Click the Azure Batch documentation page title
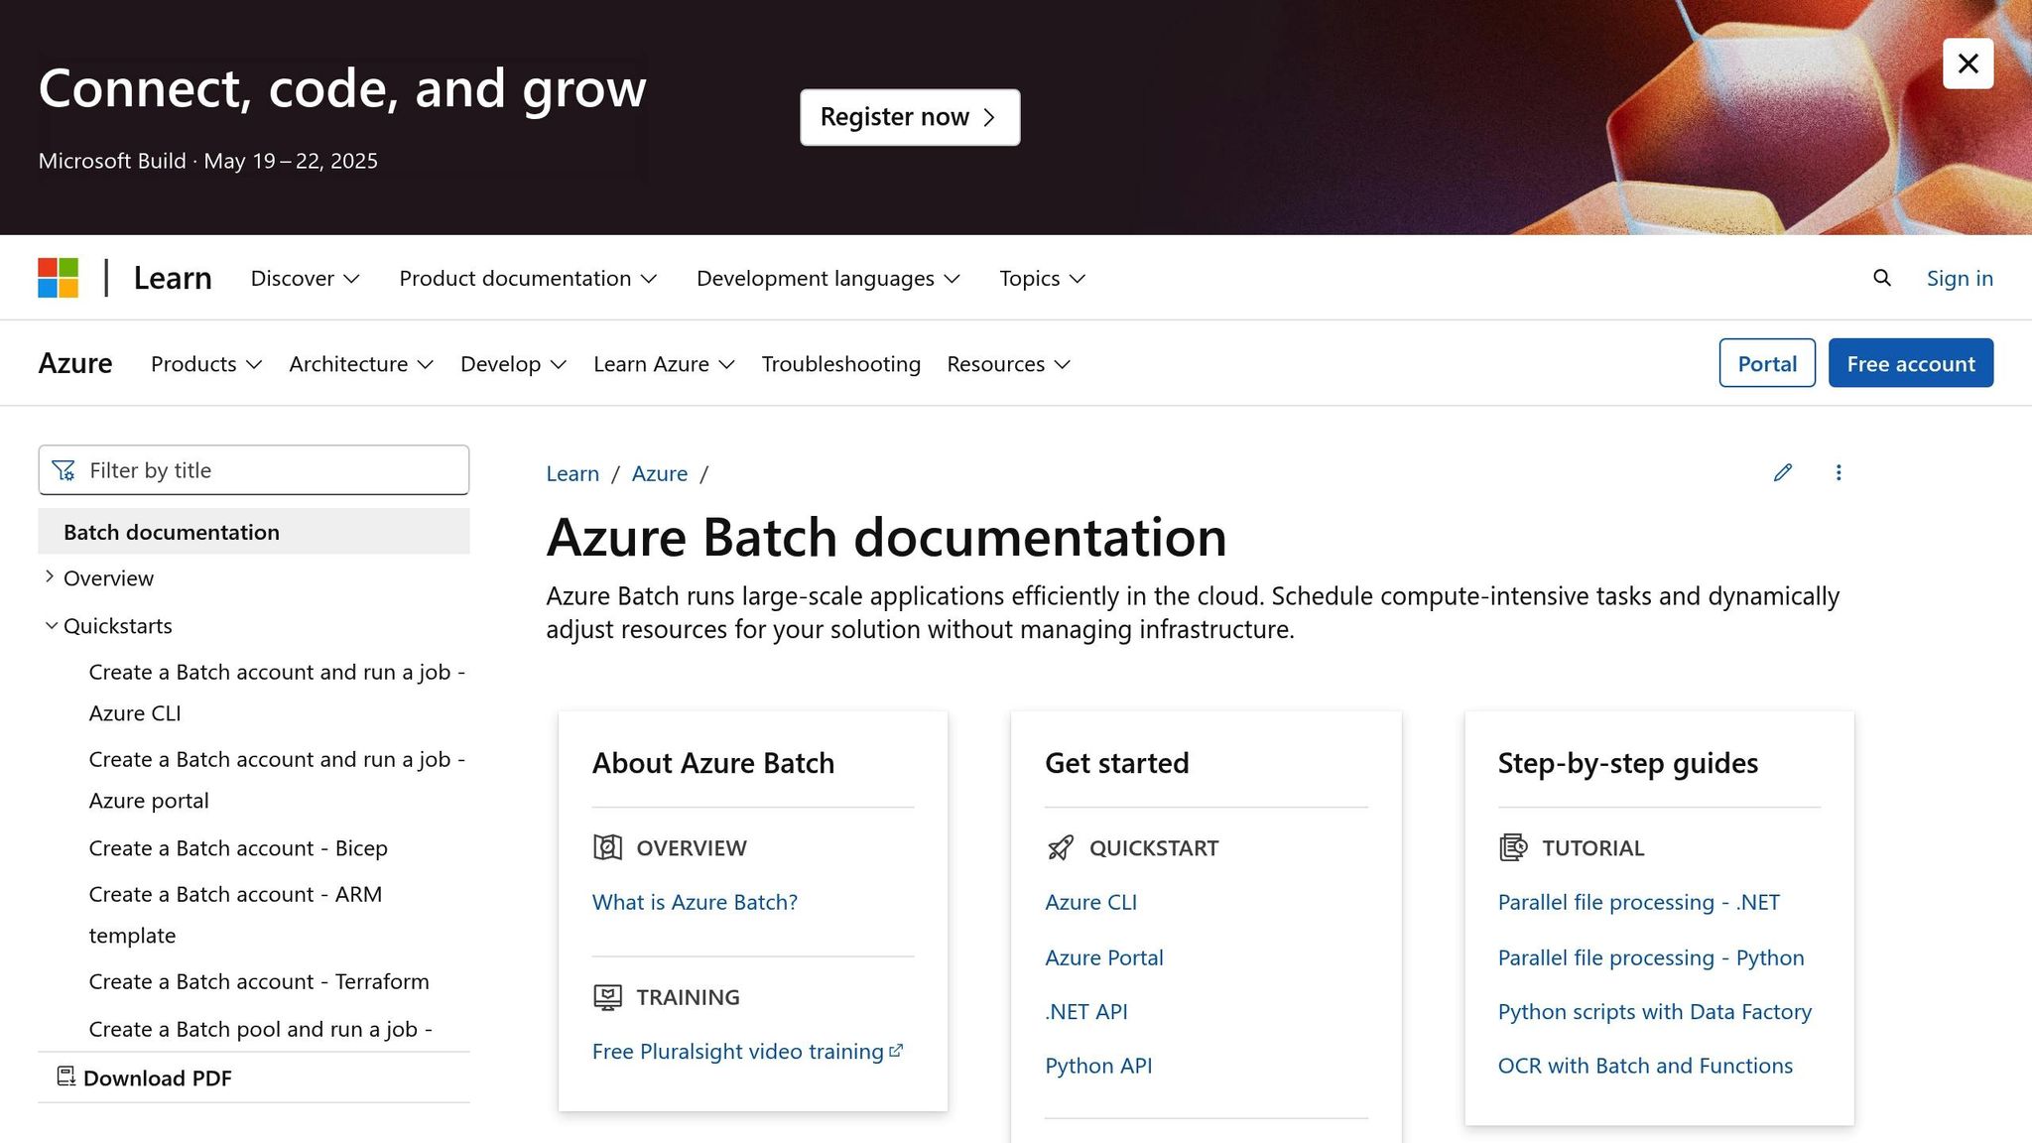2032x1143 pixels. [x=886, y=538]
